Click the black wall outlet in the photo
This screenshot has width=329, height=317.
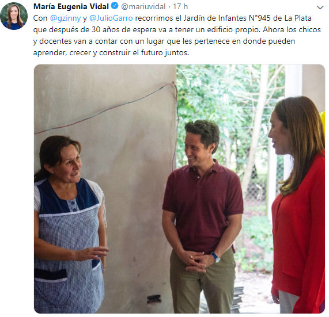click(154, 299)
